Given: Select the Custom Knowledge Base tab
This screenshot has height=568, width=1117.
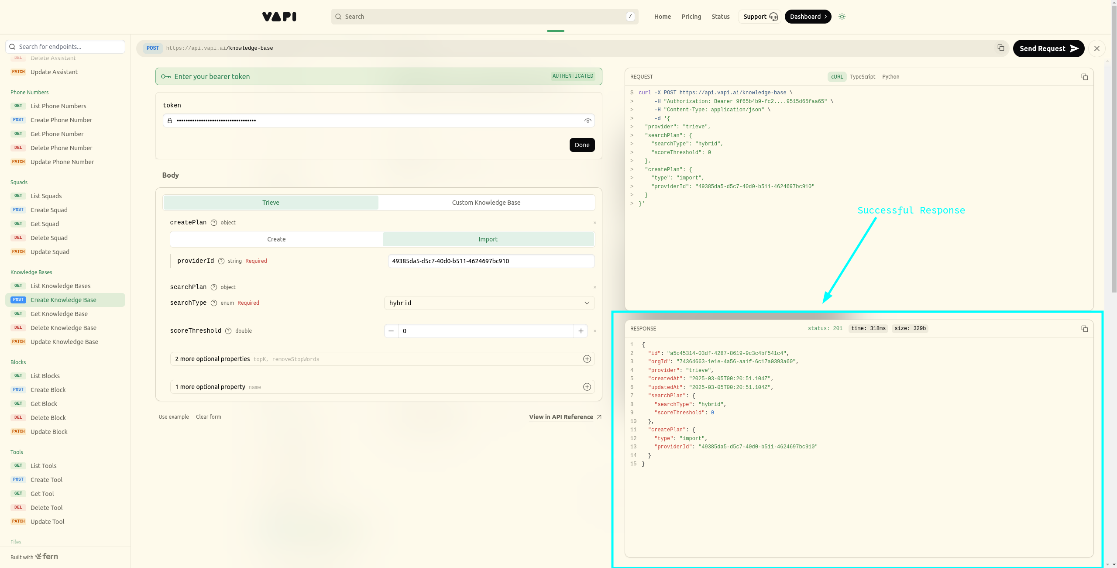Looking at the screenshot, I should point(486,203).
